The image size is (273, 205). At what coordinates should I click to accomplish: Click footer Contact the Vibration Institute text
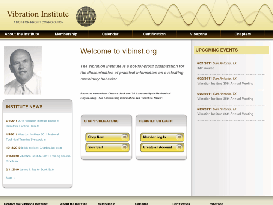[26, 203]
